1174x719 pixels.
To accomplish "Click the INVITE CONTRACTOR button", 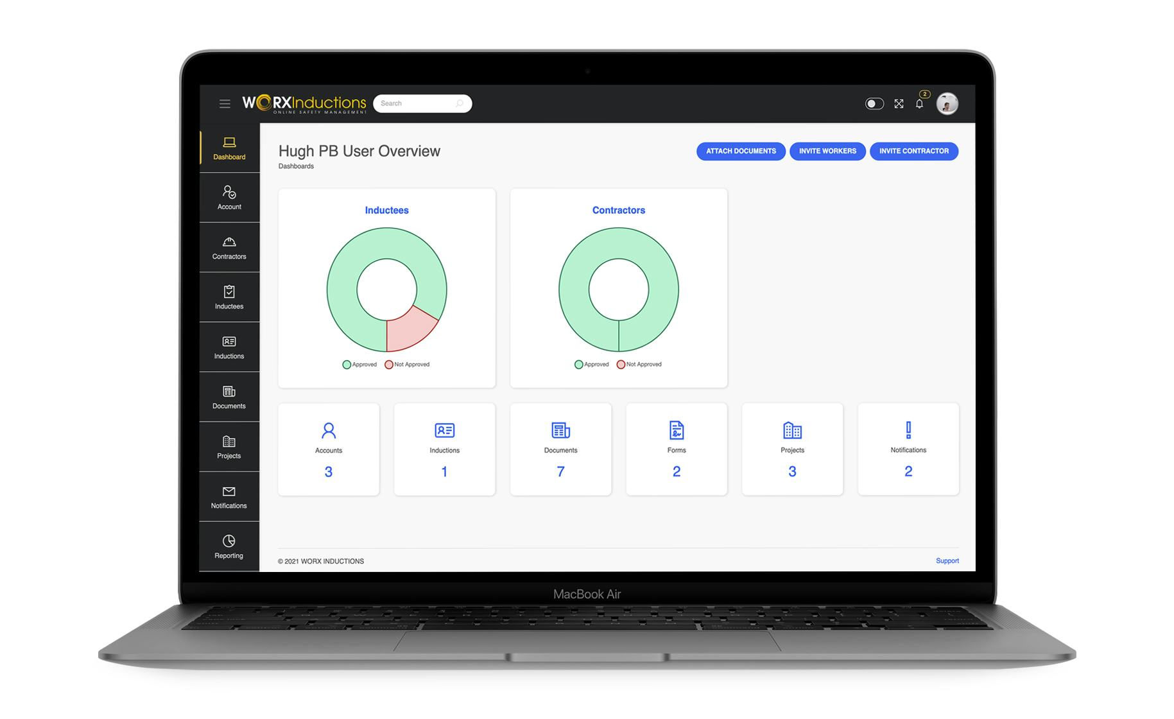I will pyautogui.click(x=914, y=151).
